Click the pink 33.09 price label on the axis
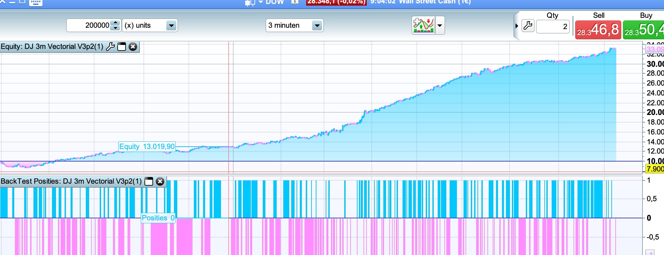The image size is (664, 255). click(x=655, y=50)
